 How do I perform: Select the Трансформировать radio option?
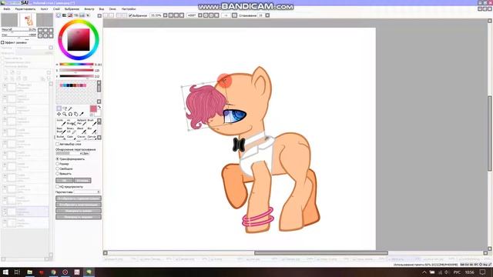point(58,159)
